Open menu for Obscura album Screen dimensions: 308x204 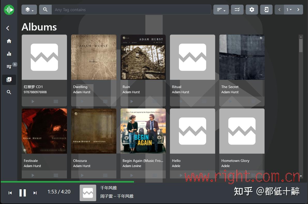pyautogui.click(x=105, y=175)
